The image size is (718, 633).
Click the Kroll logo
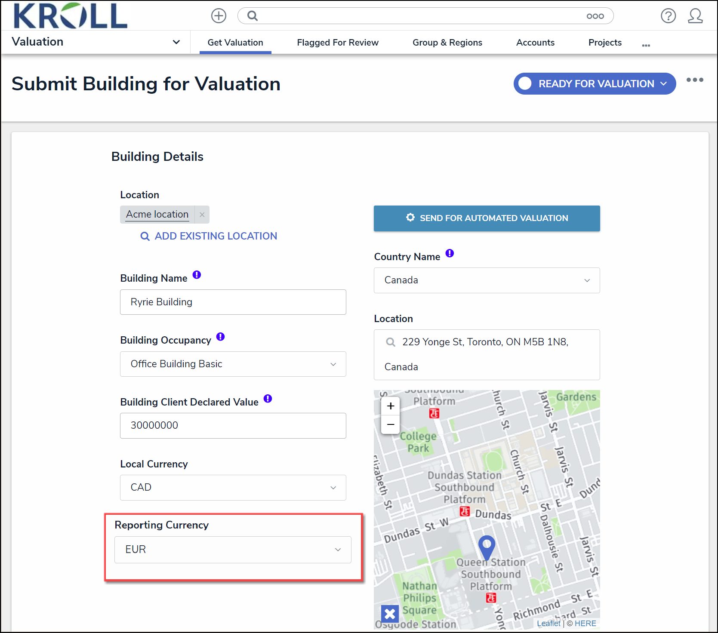71,15
